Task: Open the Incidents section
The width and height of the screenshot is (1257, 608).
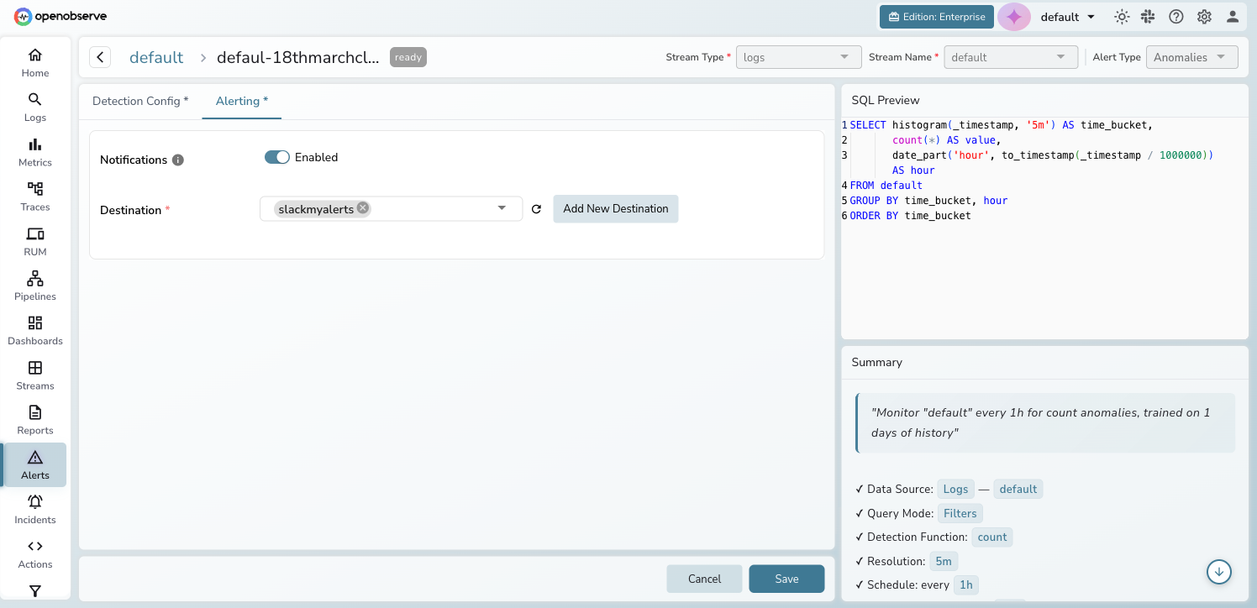Action: 34,509
